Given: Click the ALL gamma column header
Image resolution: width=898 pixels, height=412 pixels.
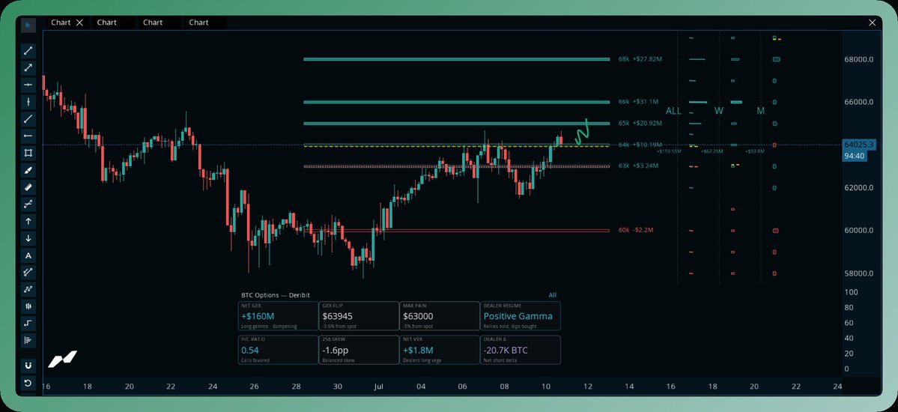Looking at the screenshot, I should pos(673,111).
